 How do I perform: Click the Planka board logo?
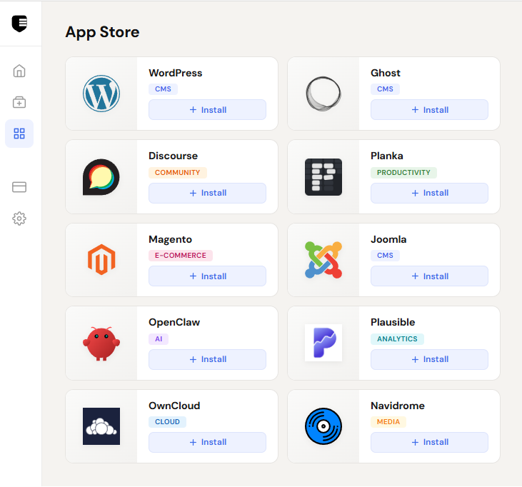323,177
